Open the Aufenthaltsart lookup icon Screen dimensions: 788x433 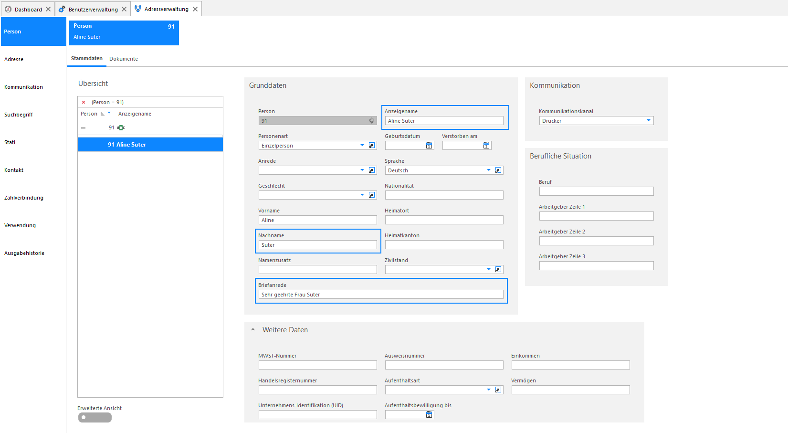coord(498,390)
